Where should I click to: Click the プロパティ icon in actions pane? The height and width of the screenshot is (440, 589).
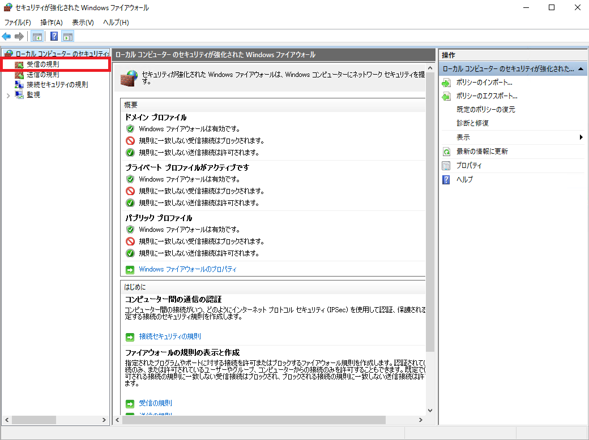pyautogui.click(x=446, y=165)
